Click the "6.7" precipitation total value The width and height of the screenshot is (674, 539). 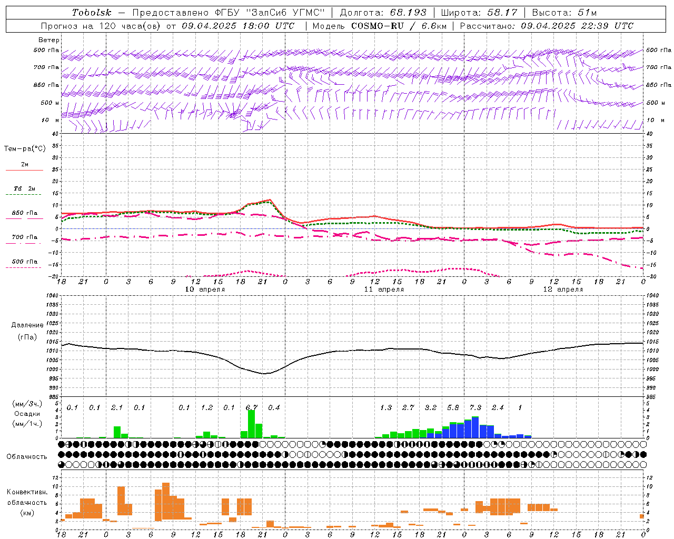tap(252, 408)
